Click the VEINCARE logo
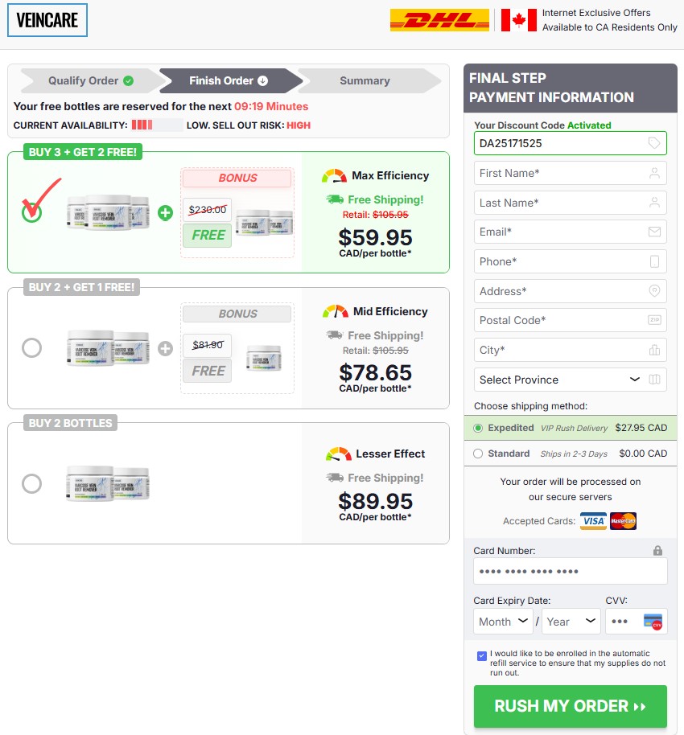The height and width of the screenshot is (735, 684). pos(47,20)
